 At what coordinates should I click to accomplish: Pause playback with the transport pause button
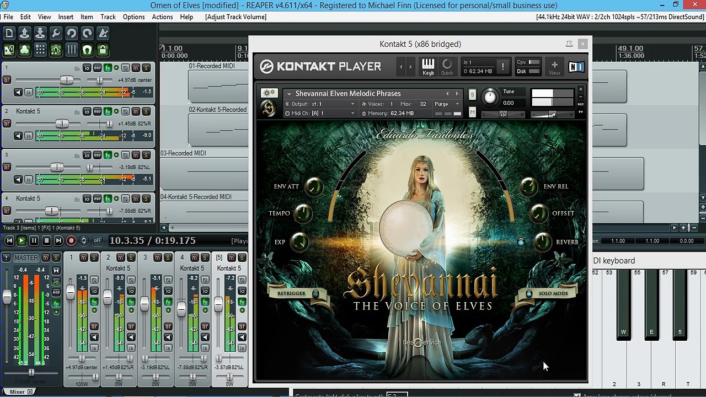(34, 240)
